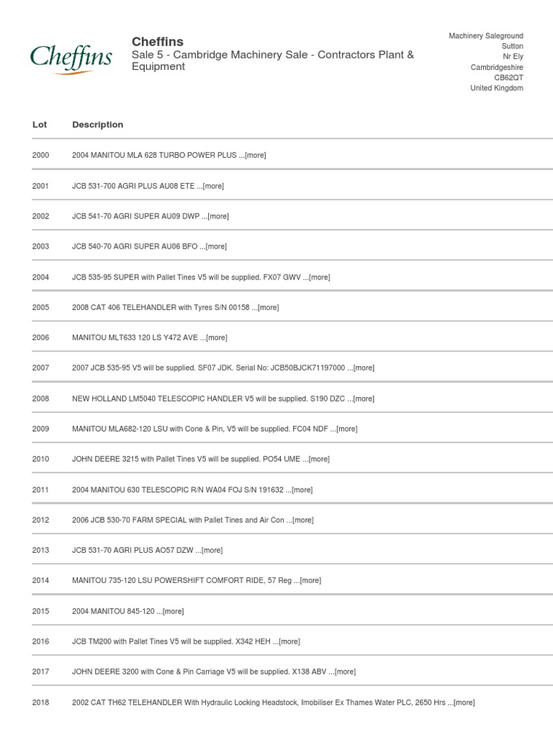
Task: Click [more] for JCB 530-70 Farm Special
Action: click(x=303, y=520)
